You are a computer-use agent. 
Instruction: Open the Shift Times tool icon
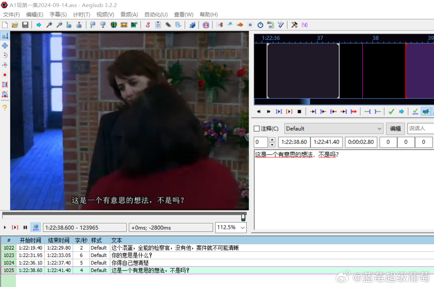(220, 25)
